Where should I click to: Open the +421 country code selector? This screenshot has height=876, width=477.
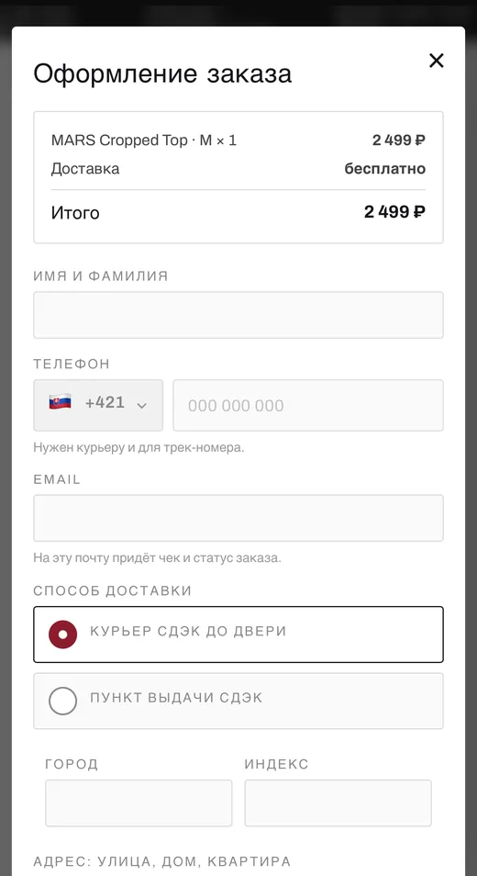[x=98, y=406]
